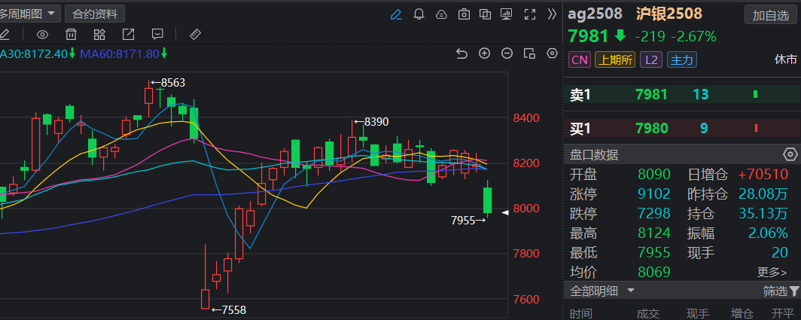Click the 持仓 value 35.13万
801x320 pixels.
tap(763, 214)
